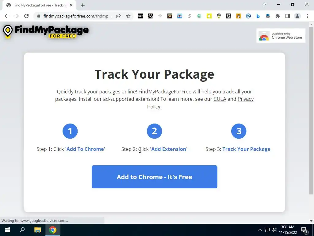314x236 pixels.
Task: Open Windows taskbar search
Action: tap(22, 230)
